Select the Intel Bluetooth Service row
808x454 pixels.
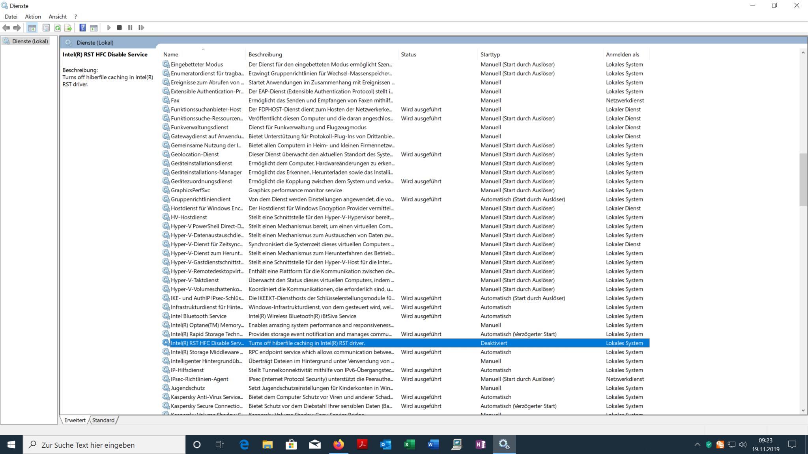click(x=406, y=316)
